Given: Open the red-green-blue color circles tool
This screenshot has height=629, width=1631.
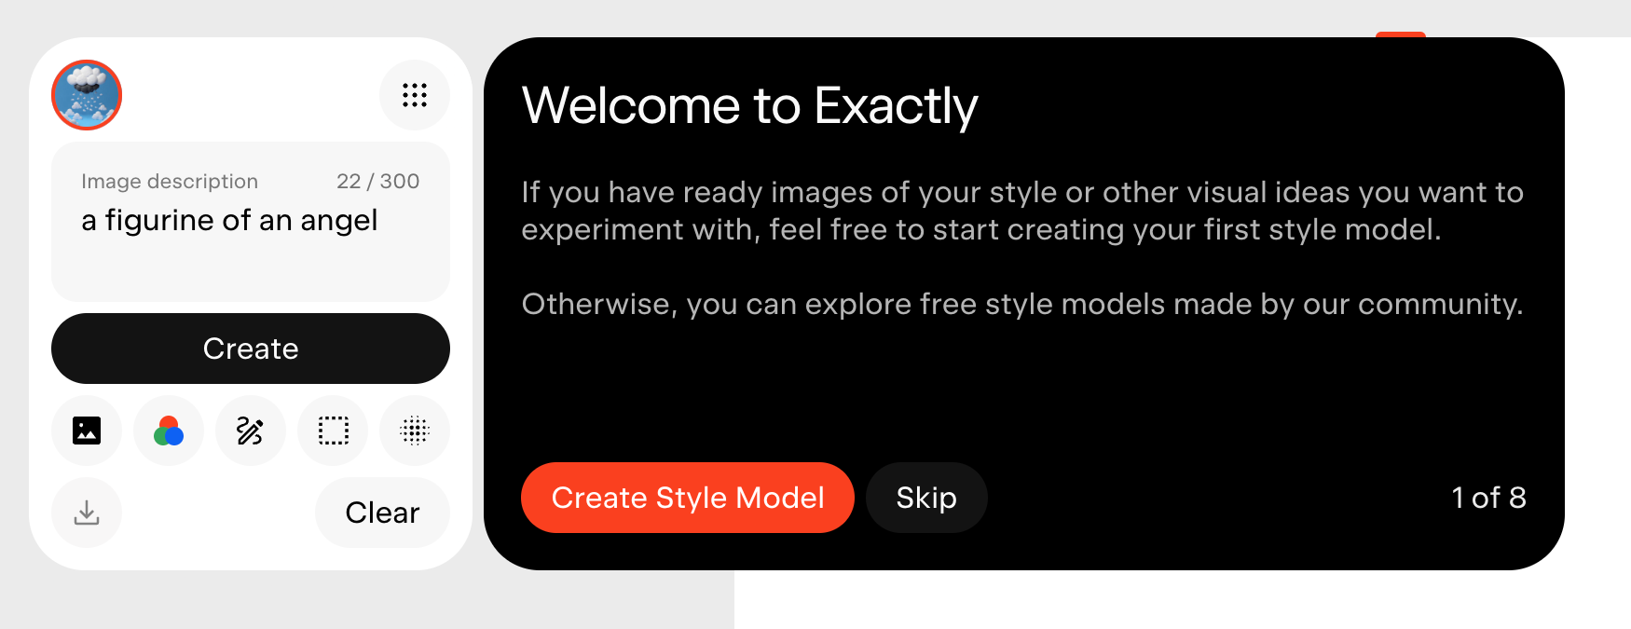Looking at the screenshot, I should coord(169,431).
